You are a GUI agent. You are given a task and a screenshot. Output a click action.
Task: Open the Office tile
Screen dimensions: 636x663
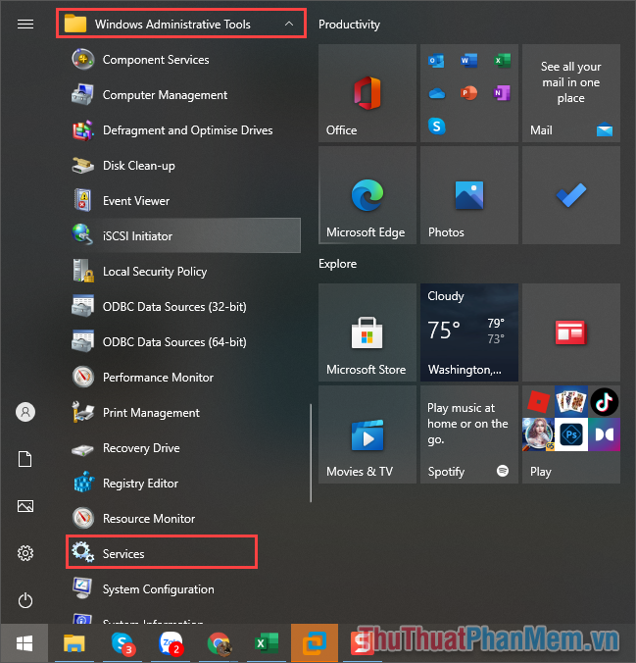(367, 93)
